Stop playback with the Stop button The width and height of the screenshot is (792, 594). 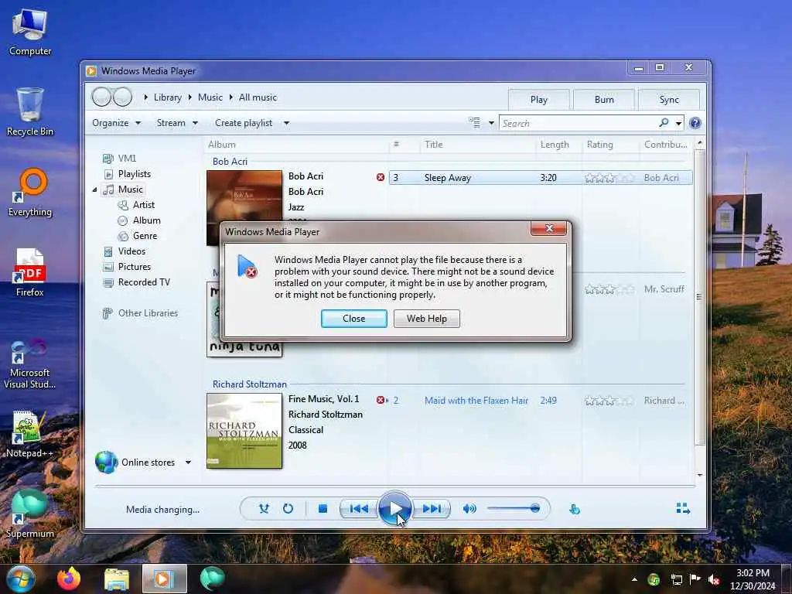pyautogui.click(x=323, y=509)
